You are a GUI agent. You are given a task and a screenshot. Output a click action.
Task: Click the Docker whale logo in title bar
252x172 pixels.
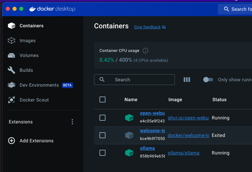coord(32,9)
